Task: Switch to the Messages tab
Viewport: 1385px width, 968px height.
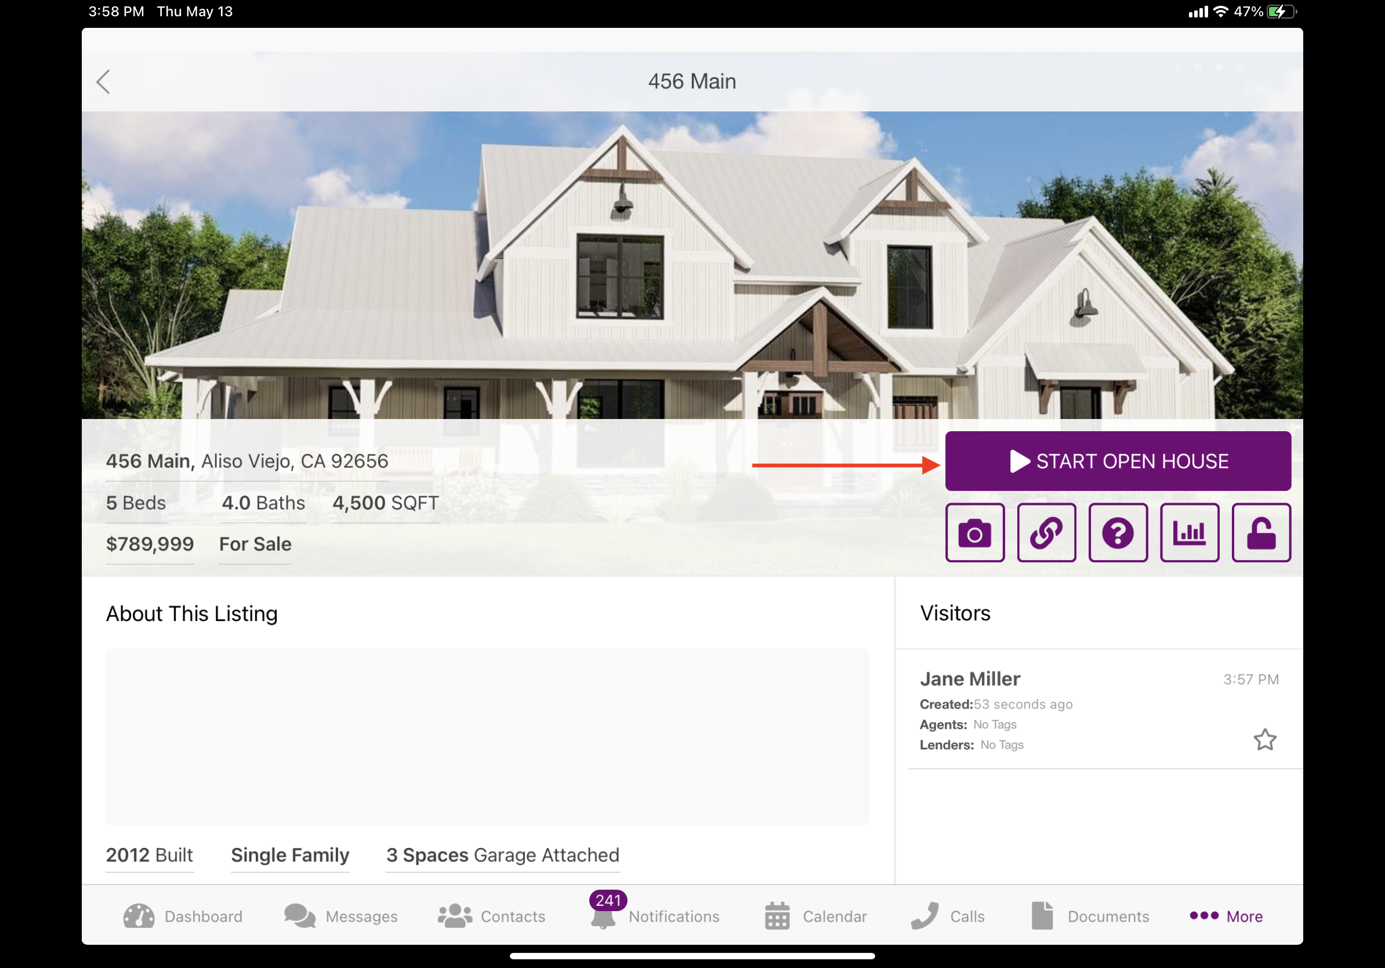Action: 341,916
